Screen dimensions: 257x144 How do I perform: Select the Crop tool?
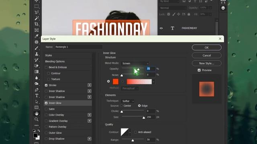37,24
